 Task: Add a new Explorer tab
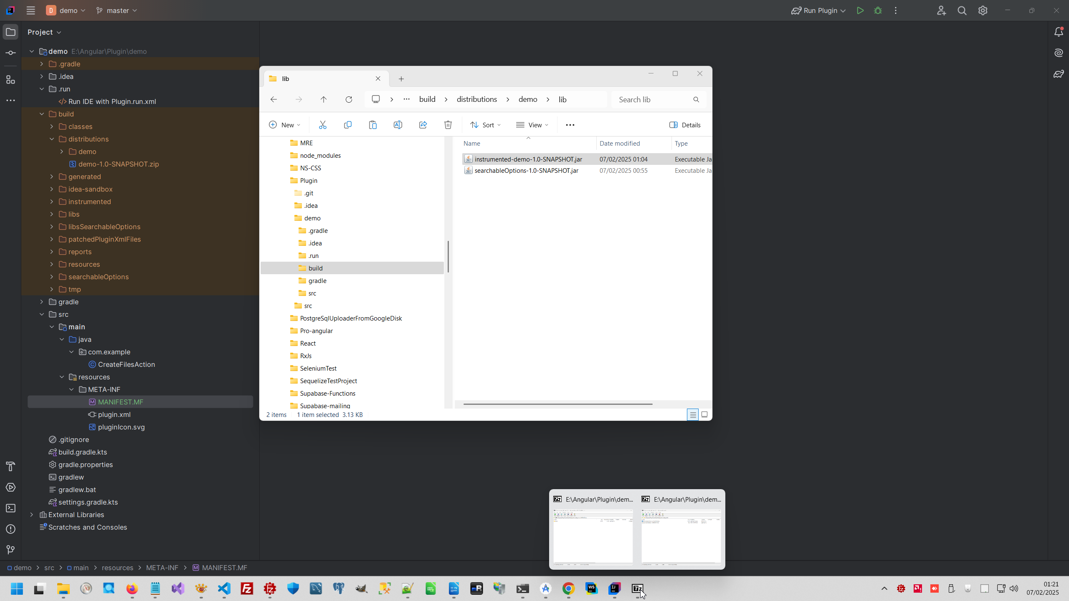click(401, 79)
